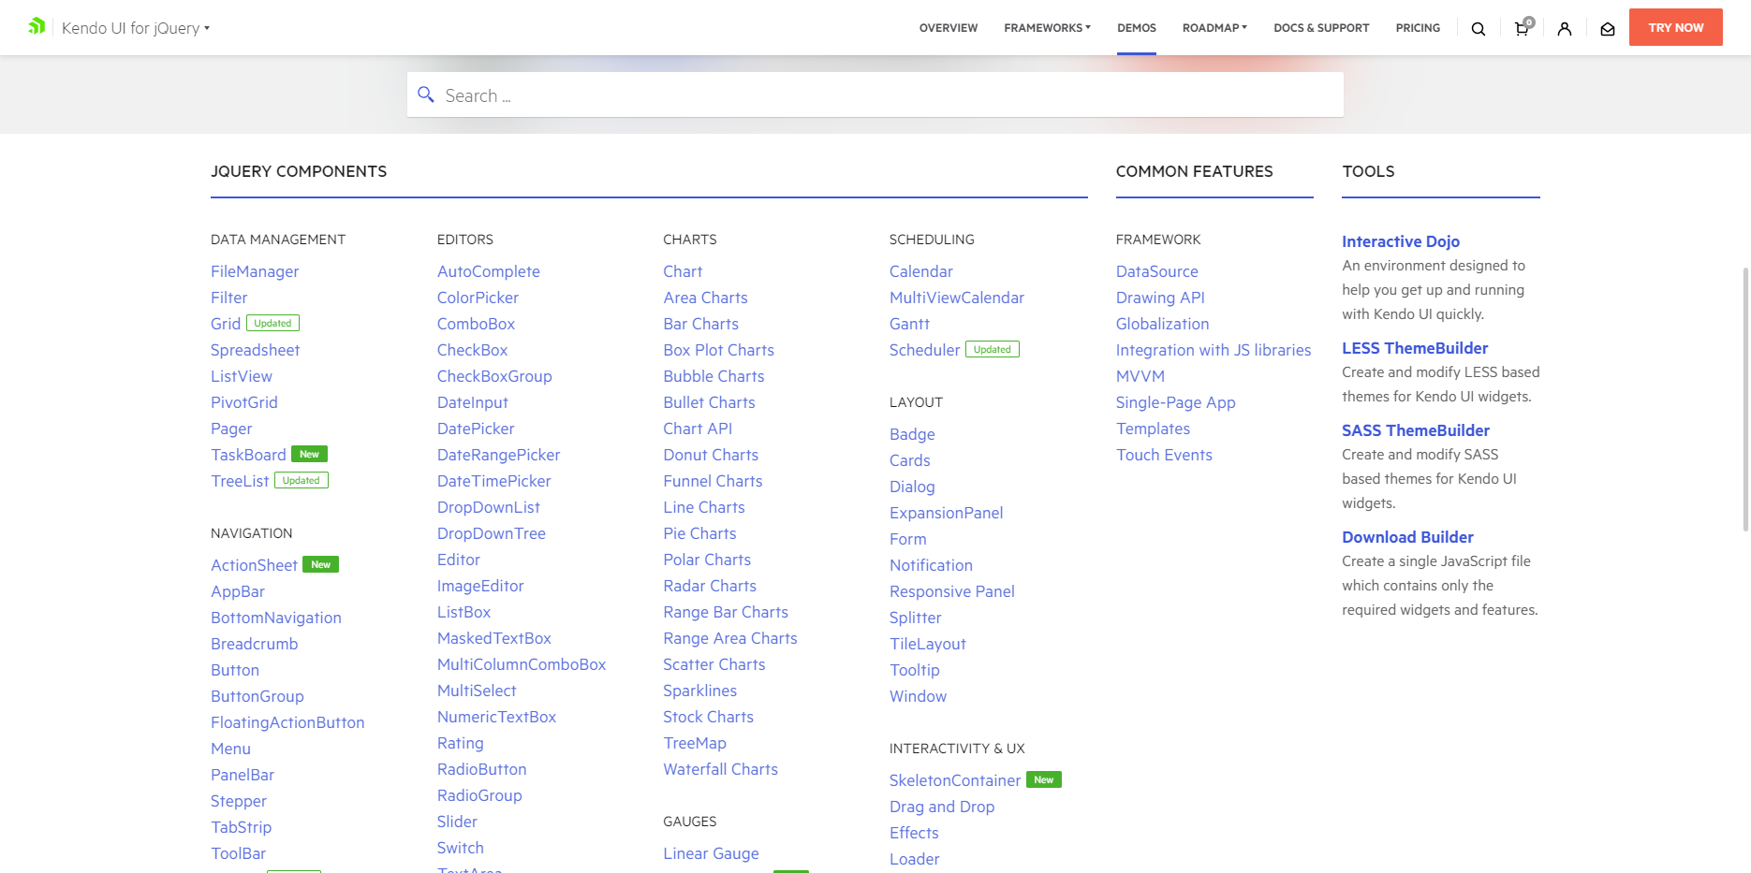The image size is (1751, 873).
Task: Open the Sparklines demo
Action: pyautogui.click(x=699, y=691)
